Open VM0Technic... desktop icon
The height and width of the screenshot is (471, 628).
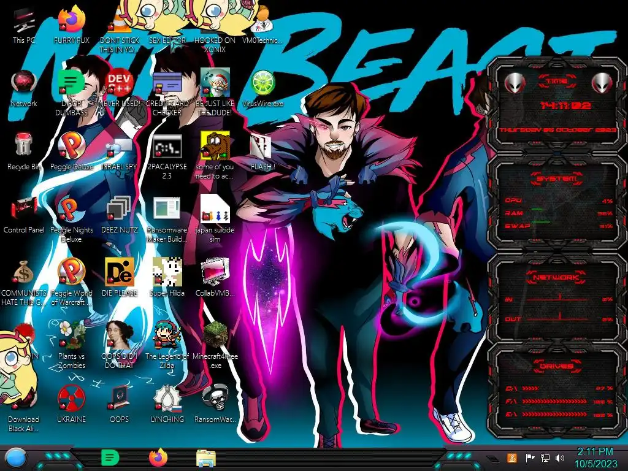tap(262, 26)
